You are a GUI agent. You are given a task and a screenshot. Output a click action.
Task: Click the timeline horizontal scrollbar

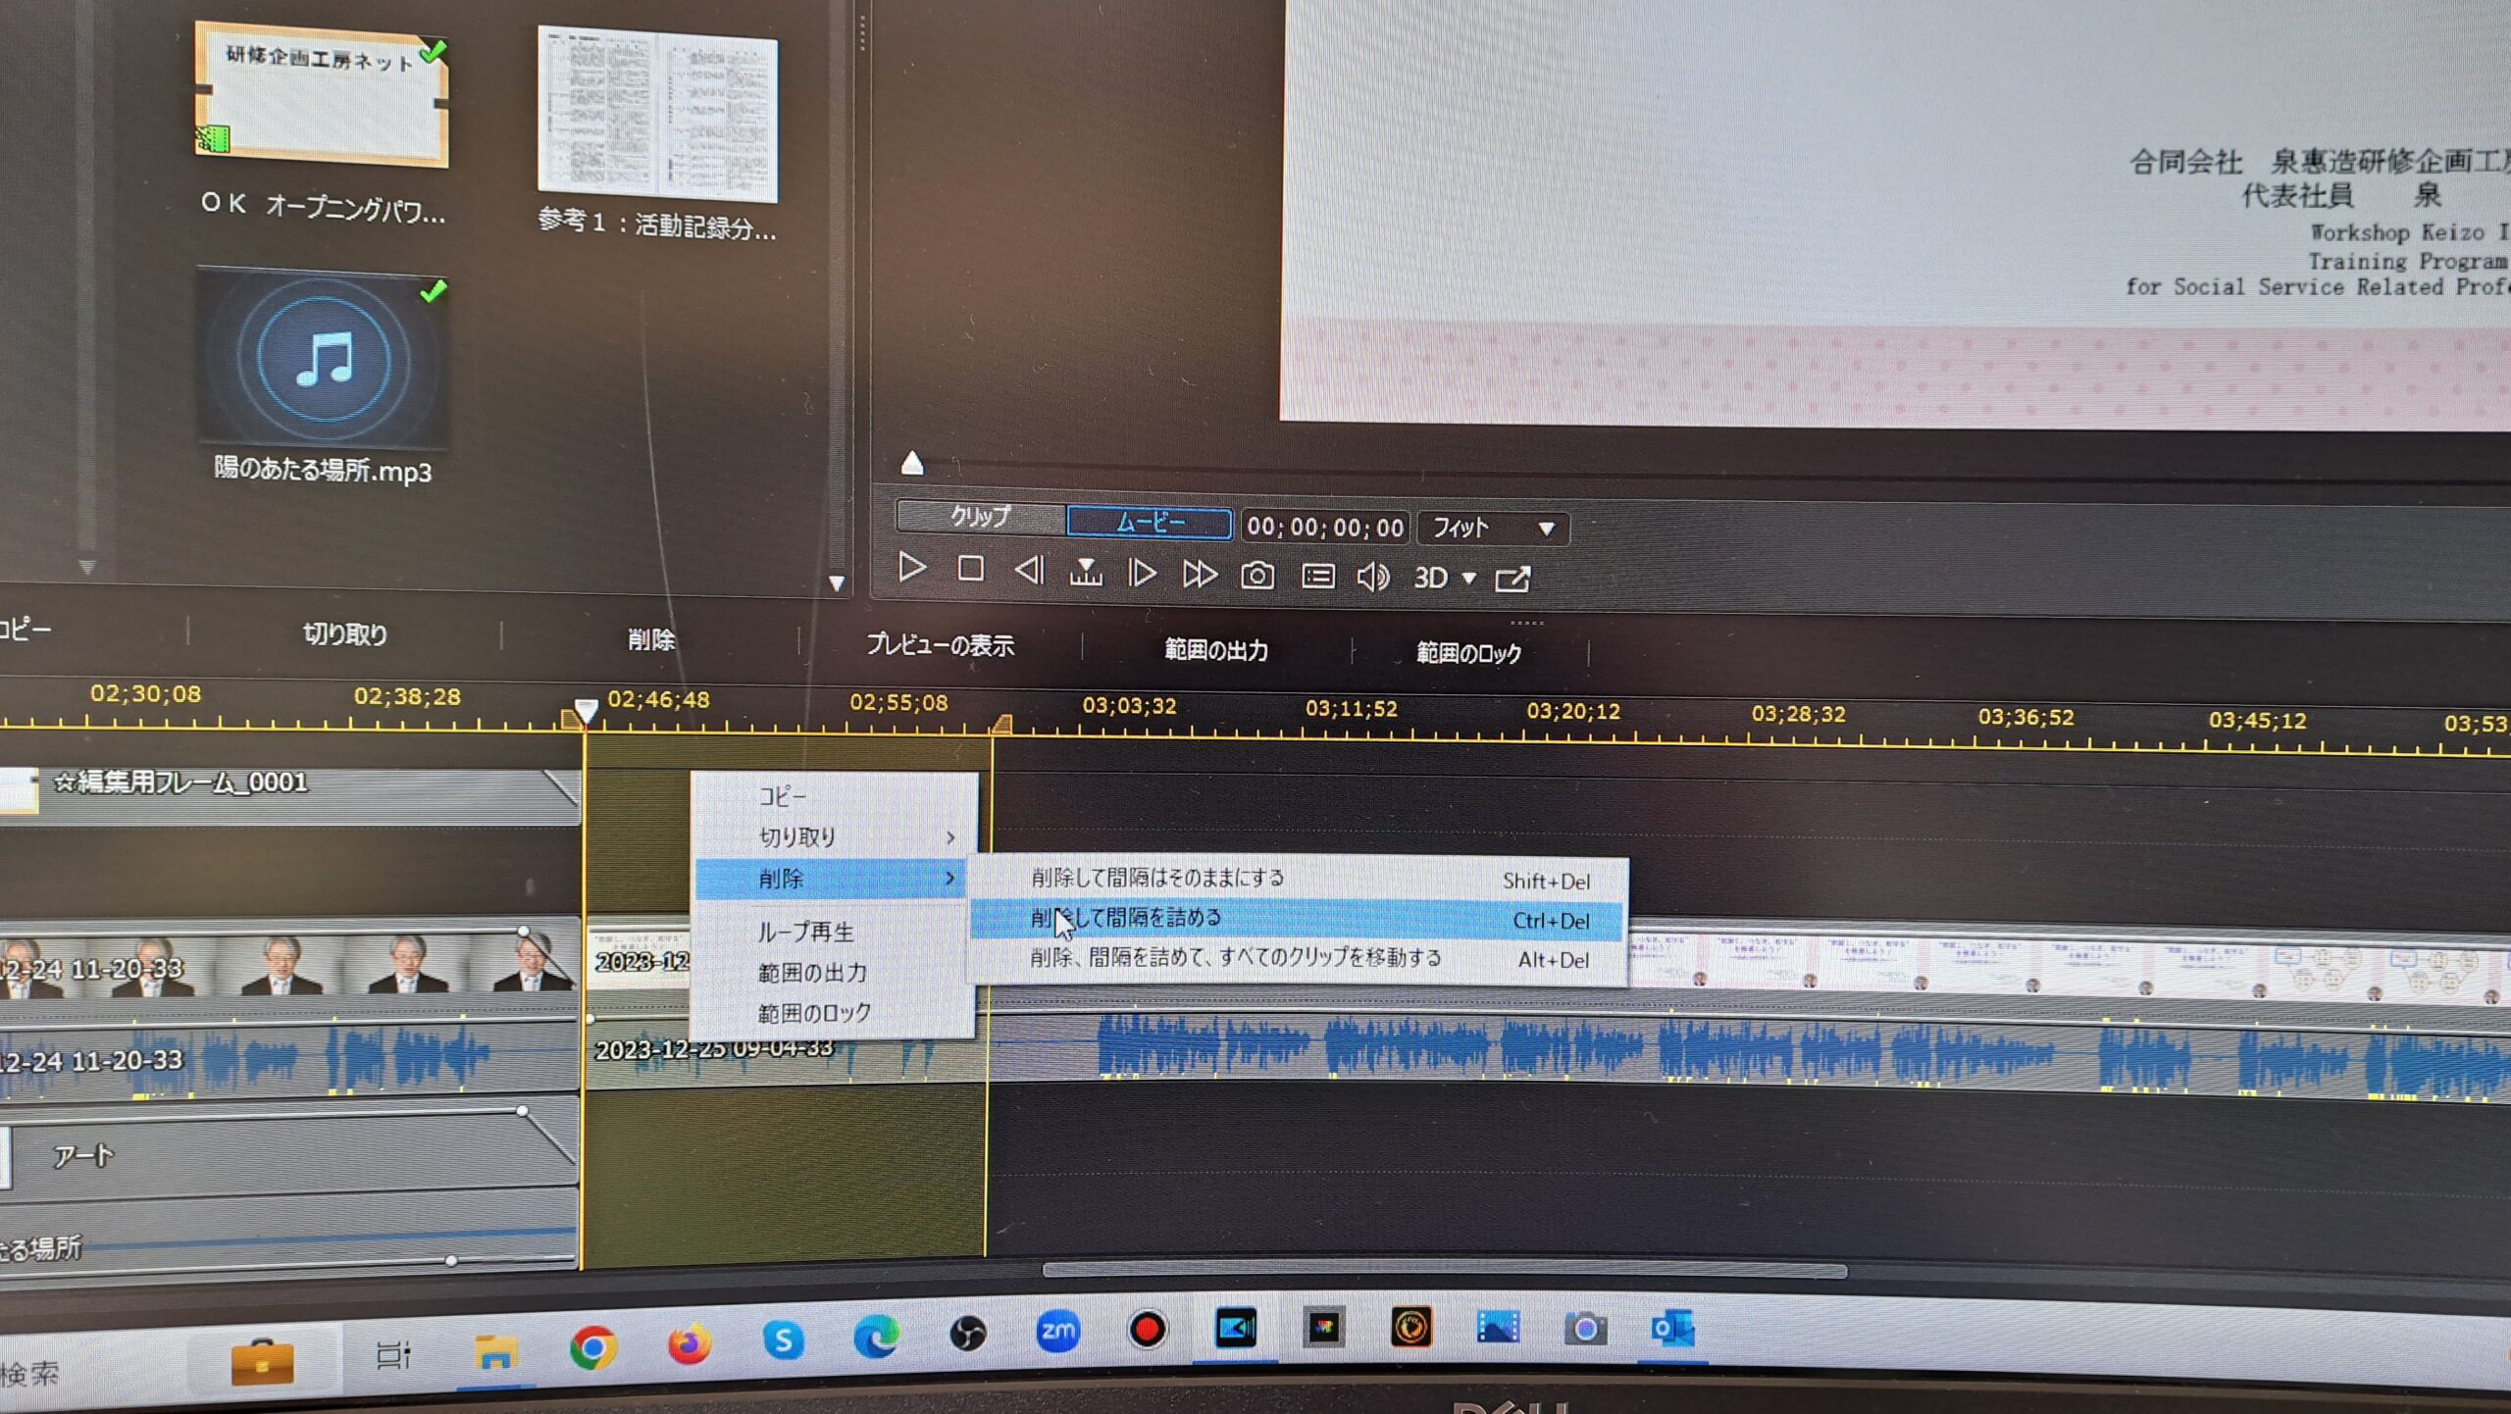coord(1444,1272)
